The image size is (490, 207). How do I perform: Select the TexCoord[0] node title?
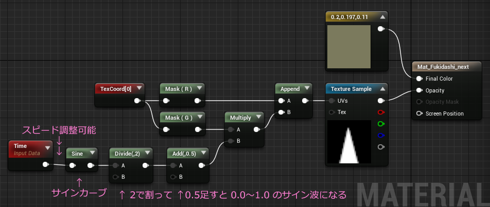[116, 89]
